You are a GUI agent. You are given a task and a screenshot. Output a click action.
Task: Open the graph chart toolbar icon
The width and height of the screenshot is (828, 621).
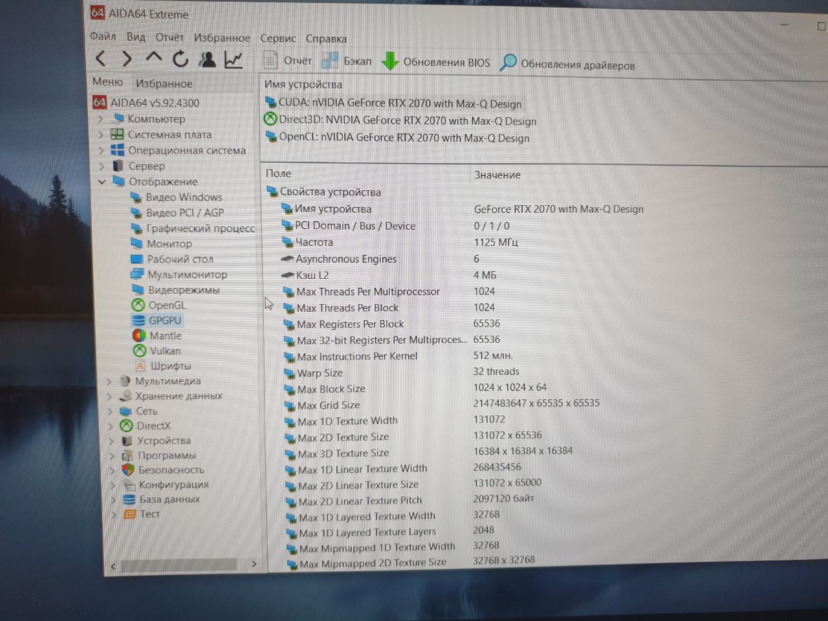click(x=234, y=60)
